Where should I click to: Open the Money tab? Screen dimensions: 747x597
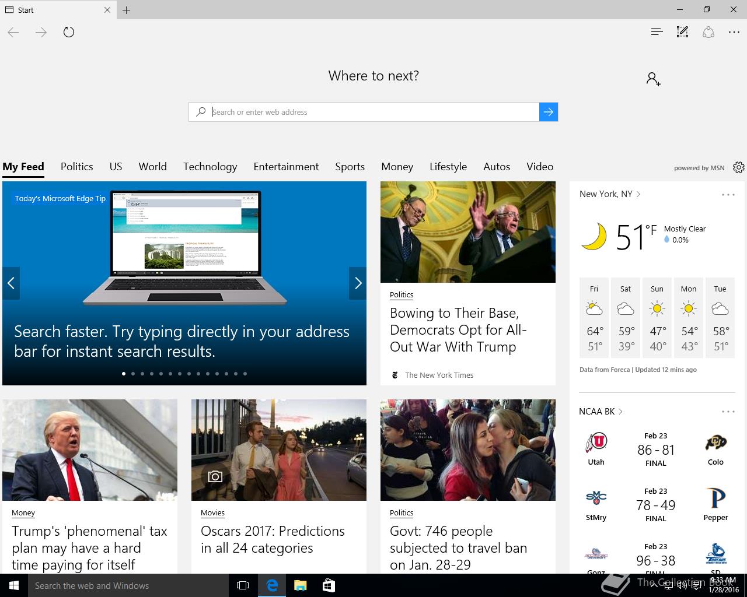397,167
